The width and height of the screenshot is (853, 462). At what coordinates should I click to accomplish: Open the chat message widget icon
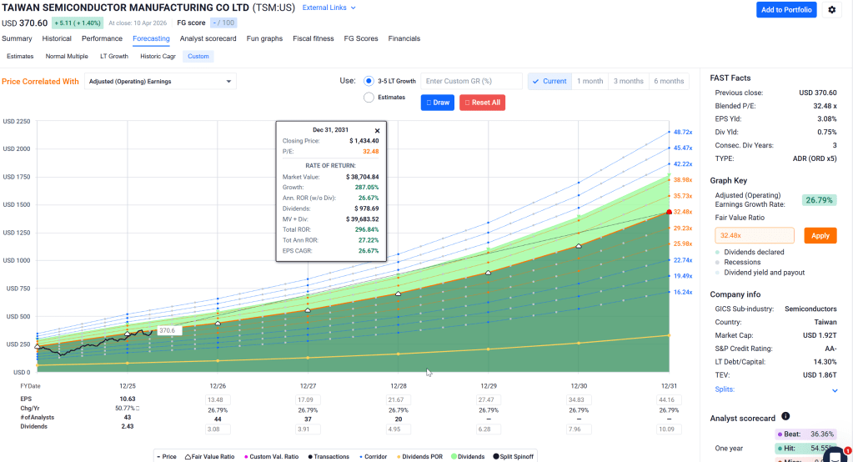(836, 454)
